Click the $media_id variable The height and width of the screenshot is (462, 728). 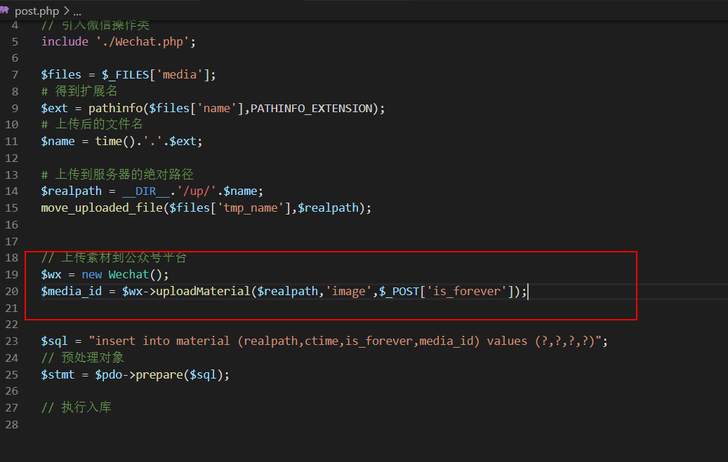click(71, 291)
